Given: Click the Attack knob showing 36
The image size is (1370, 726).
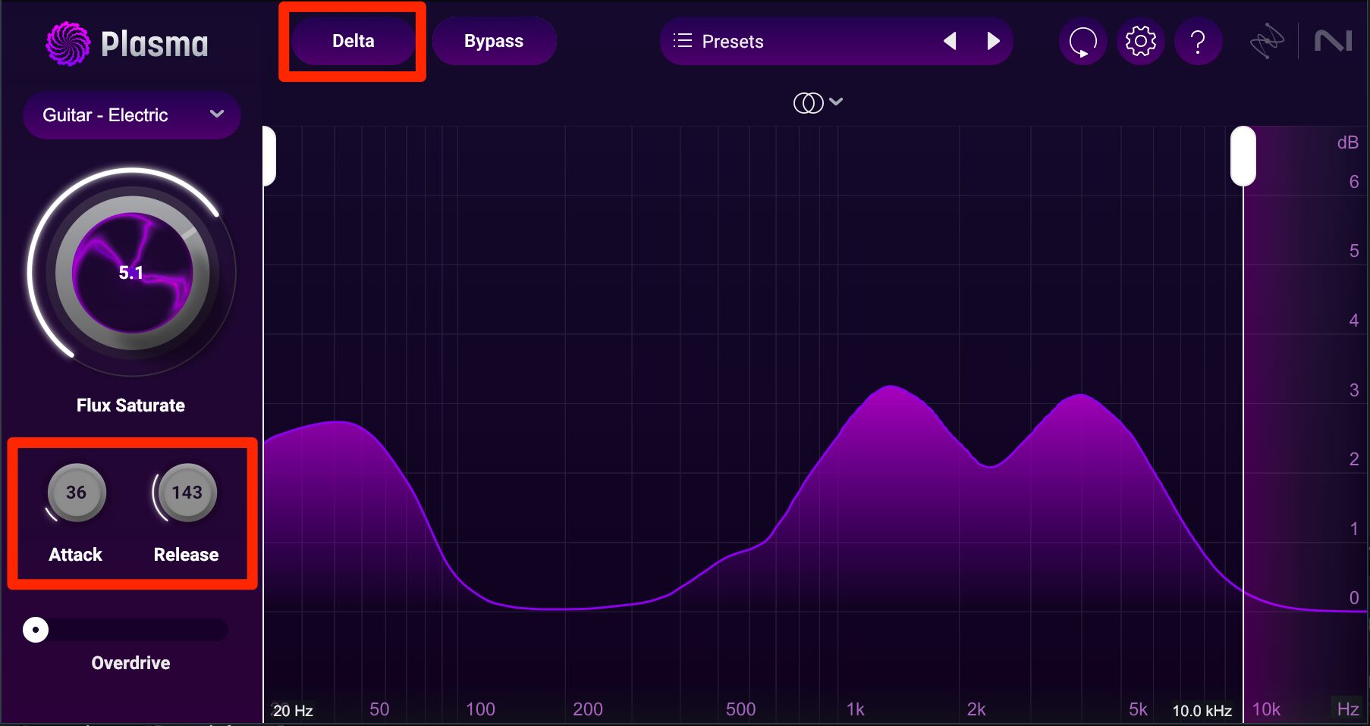Looking at the screenshot, I should [x=76, y=493].
